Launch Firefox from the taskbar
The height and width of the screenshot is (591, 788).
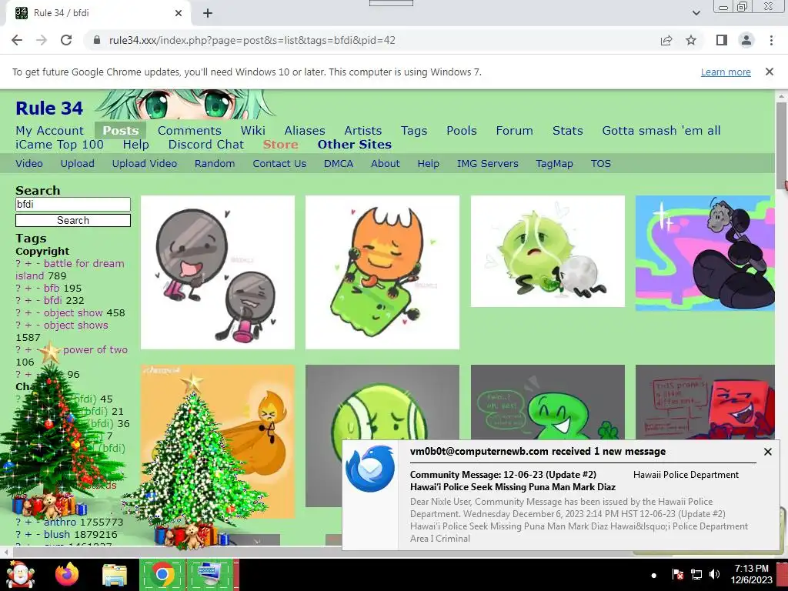click(67, 575)
